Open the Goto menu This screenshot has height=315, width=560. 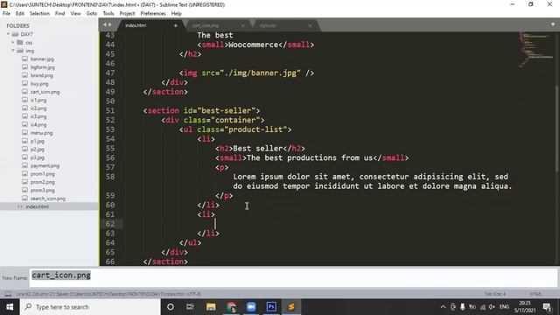[91, 14]
